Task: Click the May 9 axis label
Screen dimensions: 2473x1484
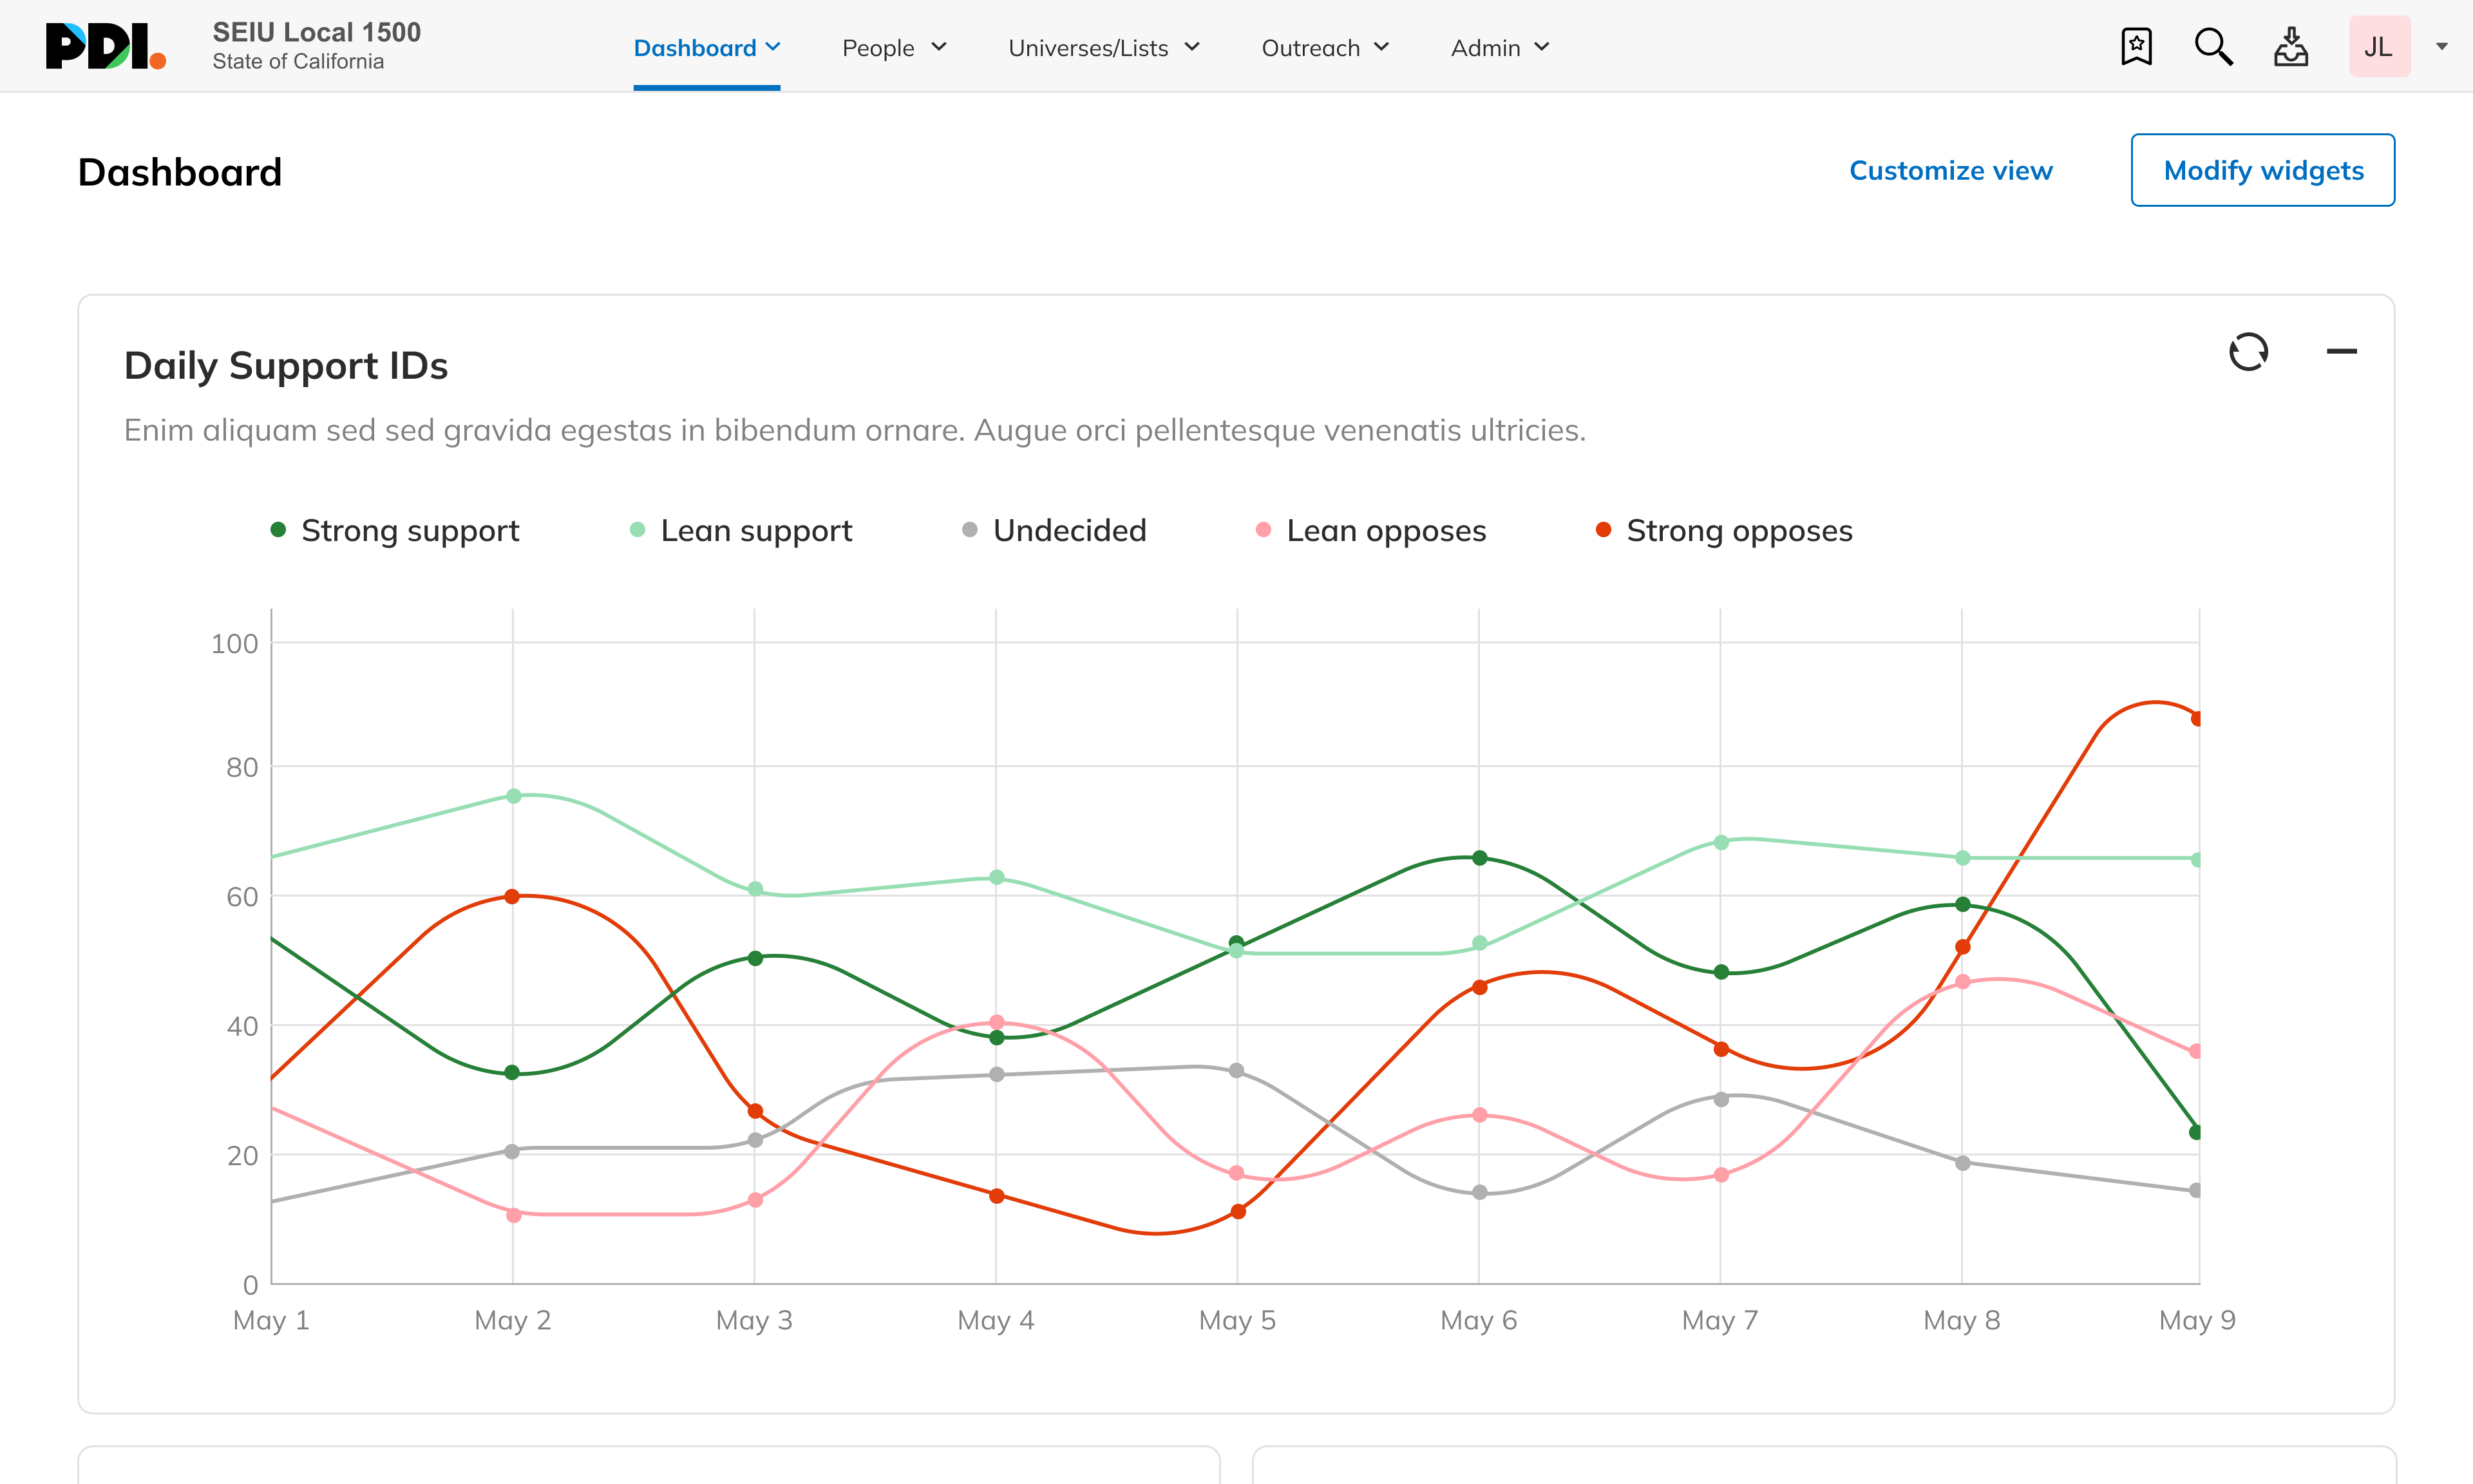Action: coord(2197,1320)
